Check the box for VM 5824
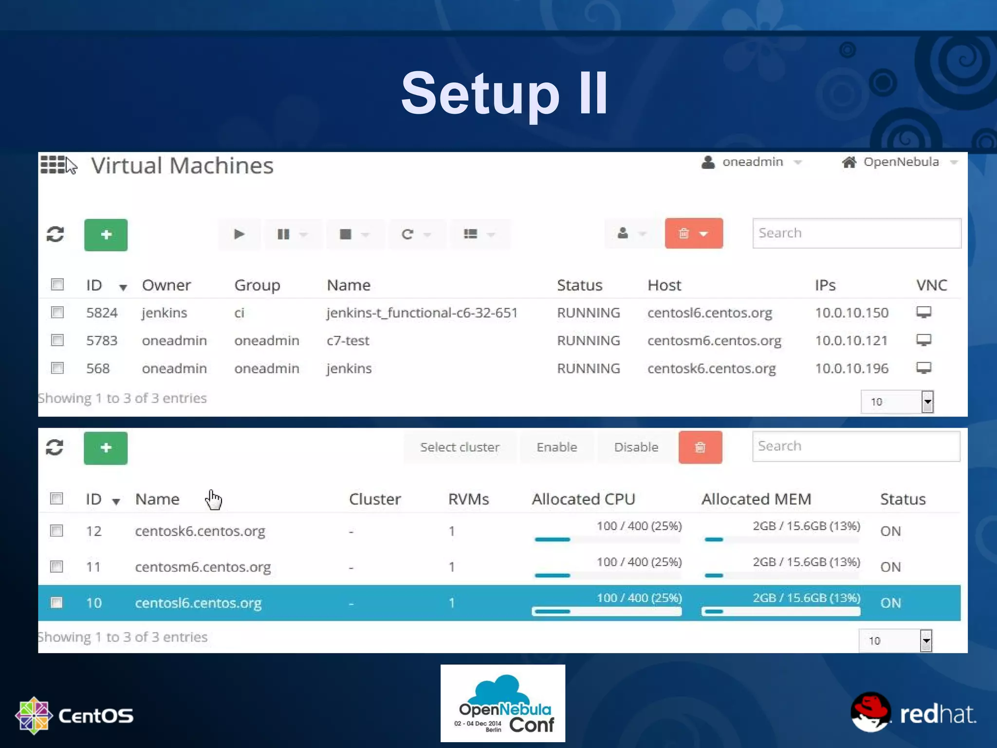This screenshot has width=997, height=748. [57, 312]
